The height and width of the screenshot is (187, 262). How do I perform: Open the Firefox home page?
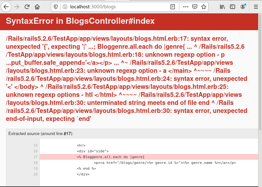tap(37, 7)
